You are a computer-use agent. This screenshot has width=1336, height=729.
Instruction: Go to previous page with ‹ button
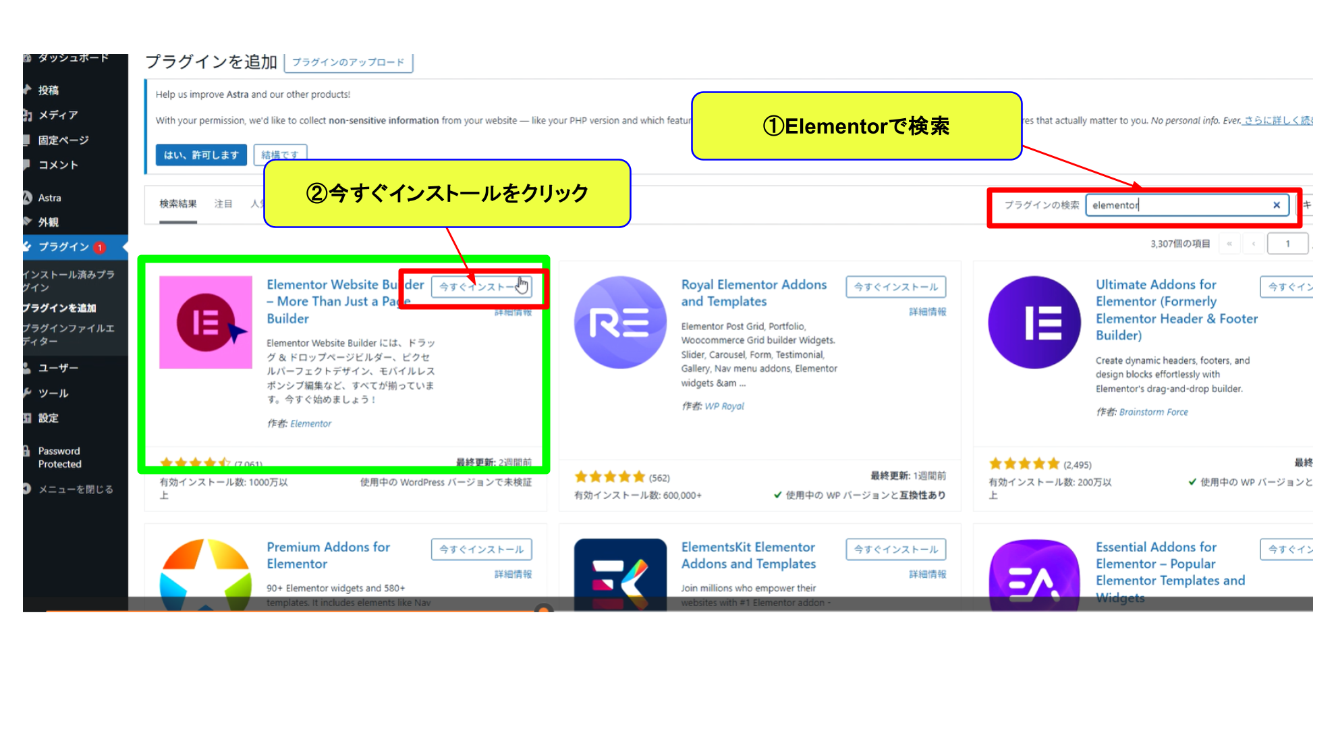[x=1254, y=244]
